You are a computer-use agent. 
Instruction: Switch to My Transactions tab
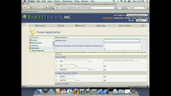pyautogui.click(x=125, y=26)
